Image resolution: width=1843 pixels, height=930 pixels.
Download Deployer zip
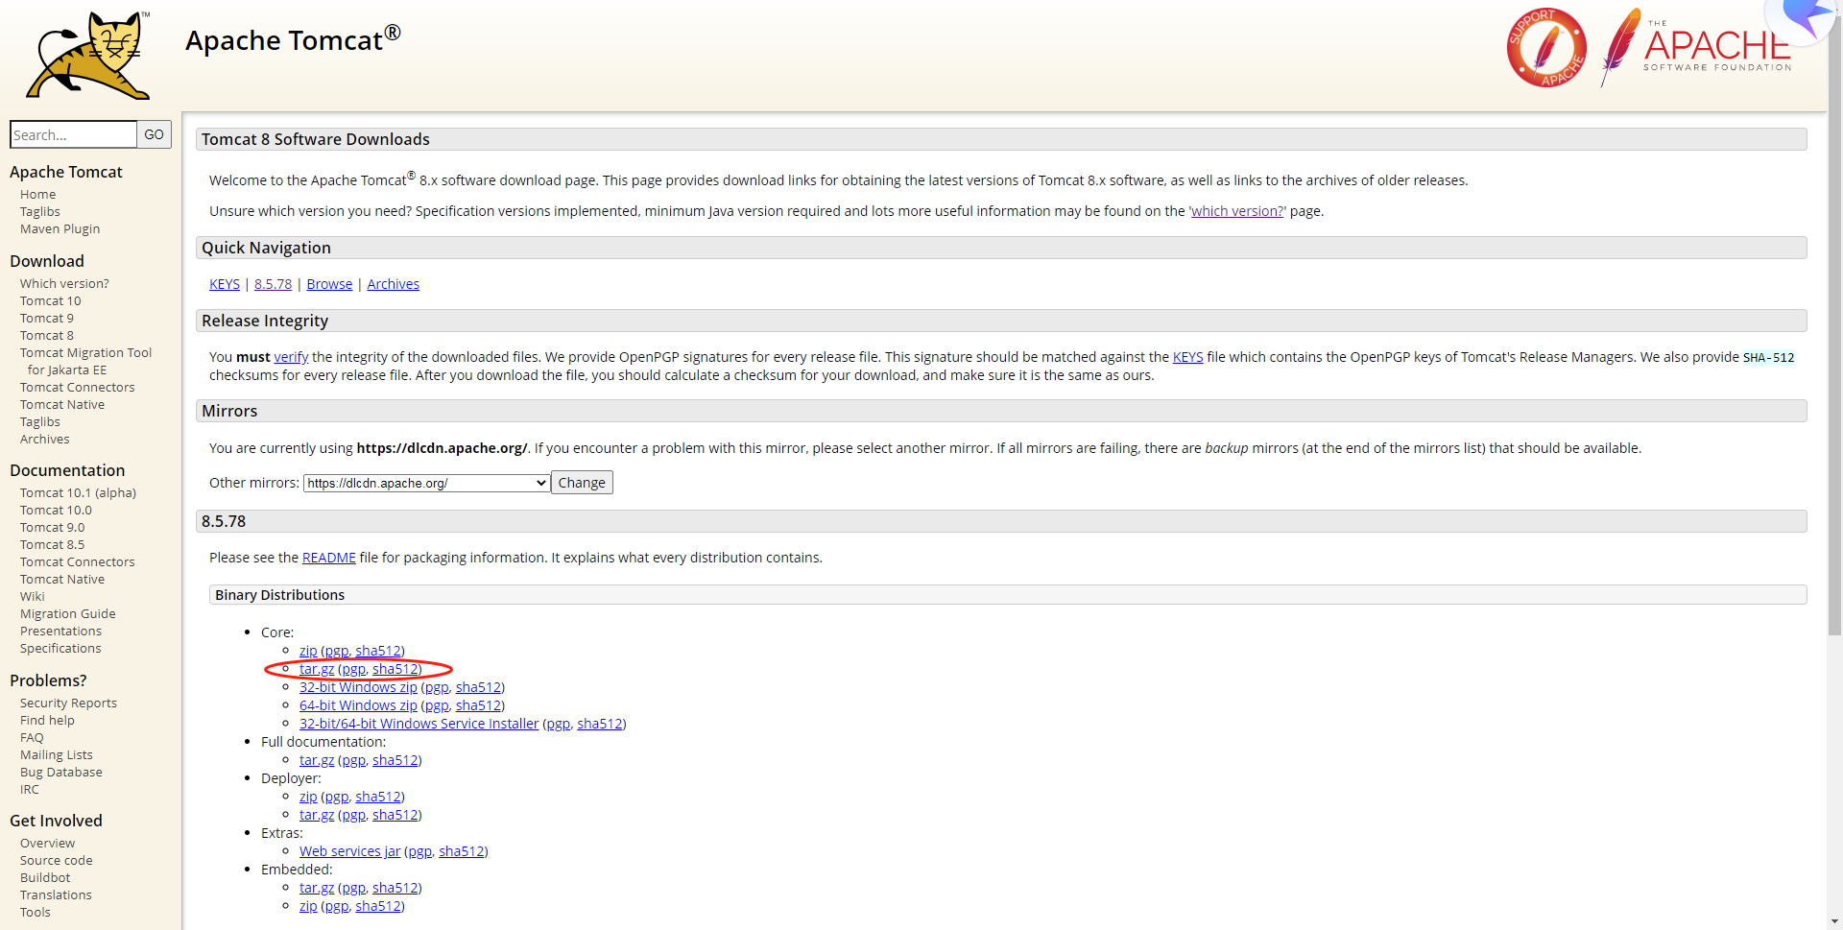308,797
